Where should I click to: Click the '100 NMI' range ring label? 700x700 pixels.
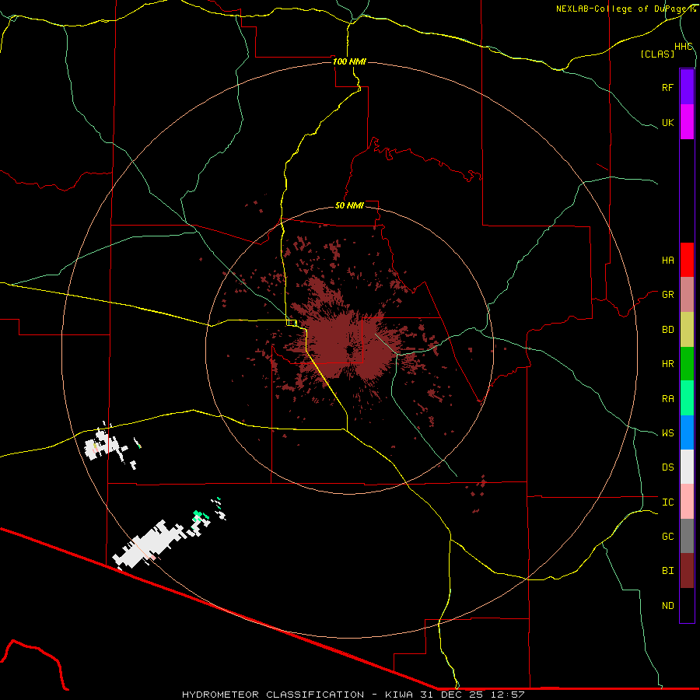click(349, 61)
